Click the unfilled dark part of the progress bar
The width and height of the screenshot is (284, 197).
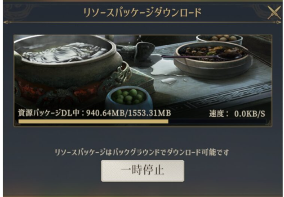pyautogui.click(x=217, y=121)
